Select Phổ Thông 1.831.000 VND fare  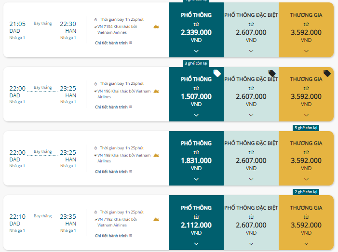(x=196, y=159)
